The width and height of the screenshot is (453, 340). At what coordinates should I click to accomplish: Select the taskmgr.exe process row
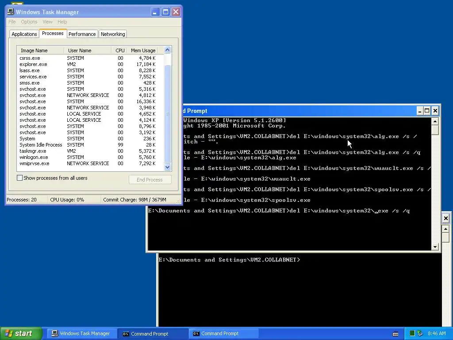(x=88, y=151)
